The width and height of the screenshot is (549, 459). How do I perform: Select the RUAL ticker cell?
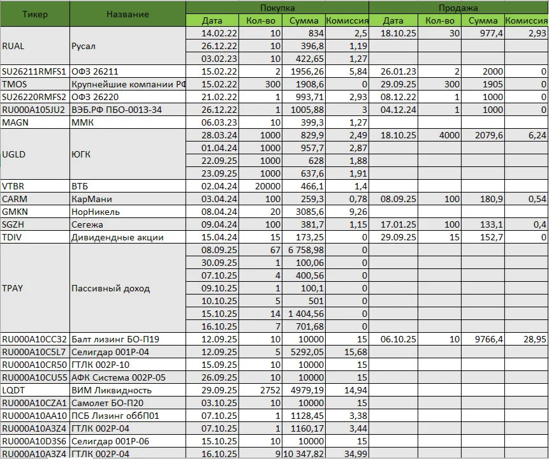35,46
